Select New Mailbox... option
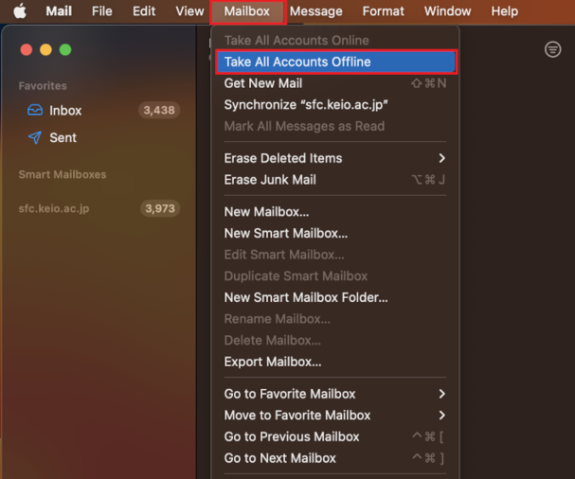Viewport: 575px width, 479px height. (266, 212)
